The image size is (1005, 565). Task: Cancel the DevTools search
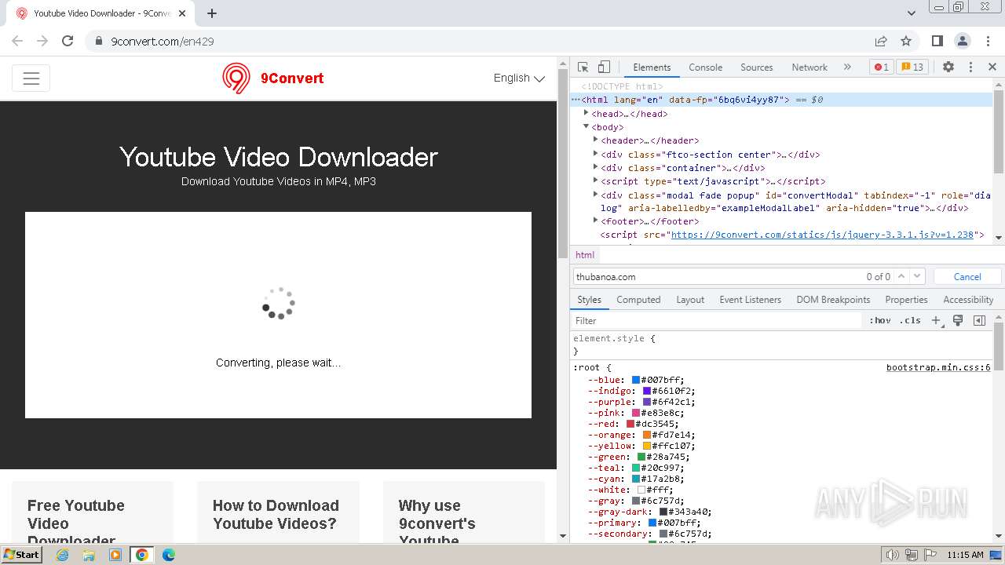[967, 276]
